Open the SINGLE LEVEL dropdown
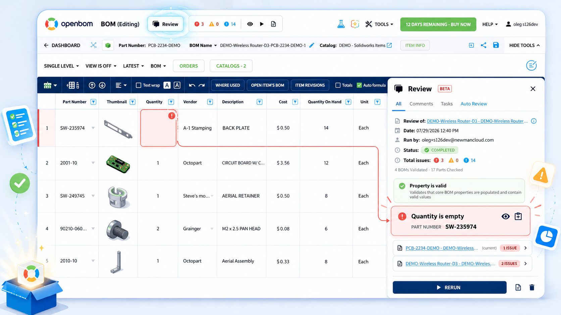This screenshot has height=315, width=561. click(x=61, y=66)
